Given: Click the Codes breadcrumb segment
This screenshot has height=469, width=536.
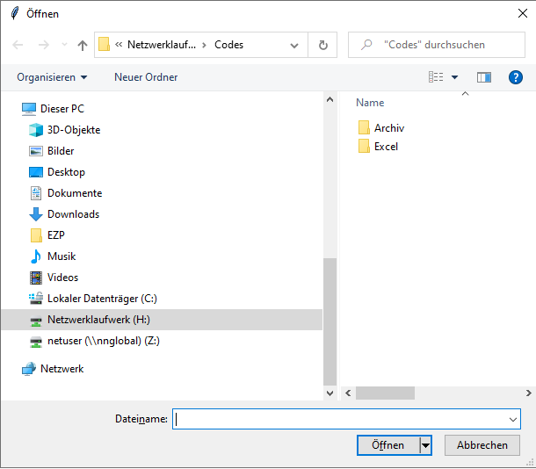Looking at the screenshot, I should tap(228, 45).
